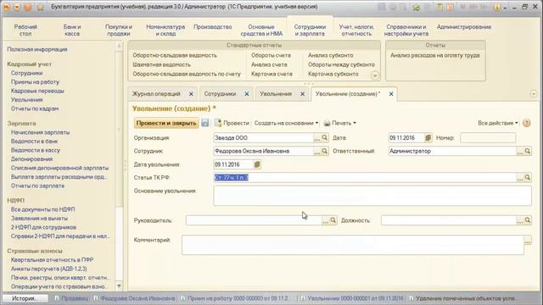
Task: Open the Карточка счета report
Action: point(271,74)
